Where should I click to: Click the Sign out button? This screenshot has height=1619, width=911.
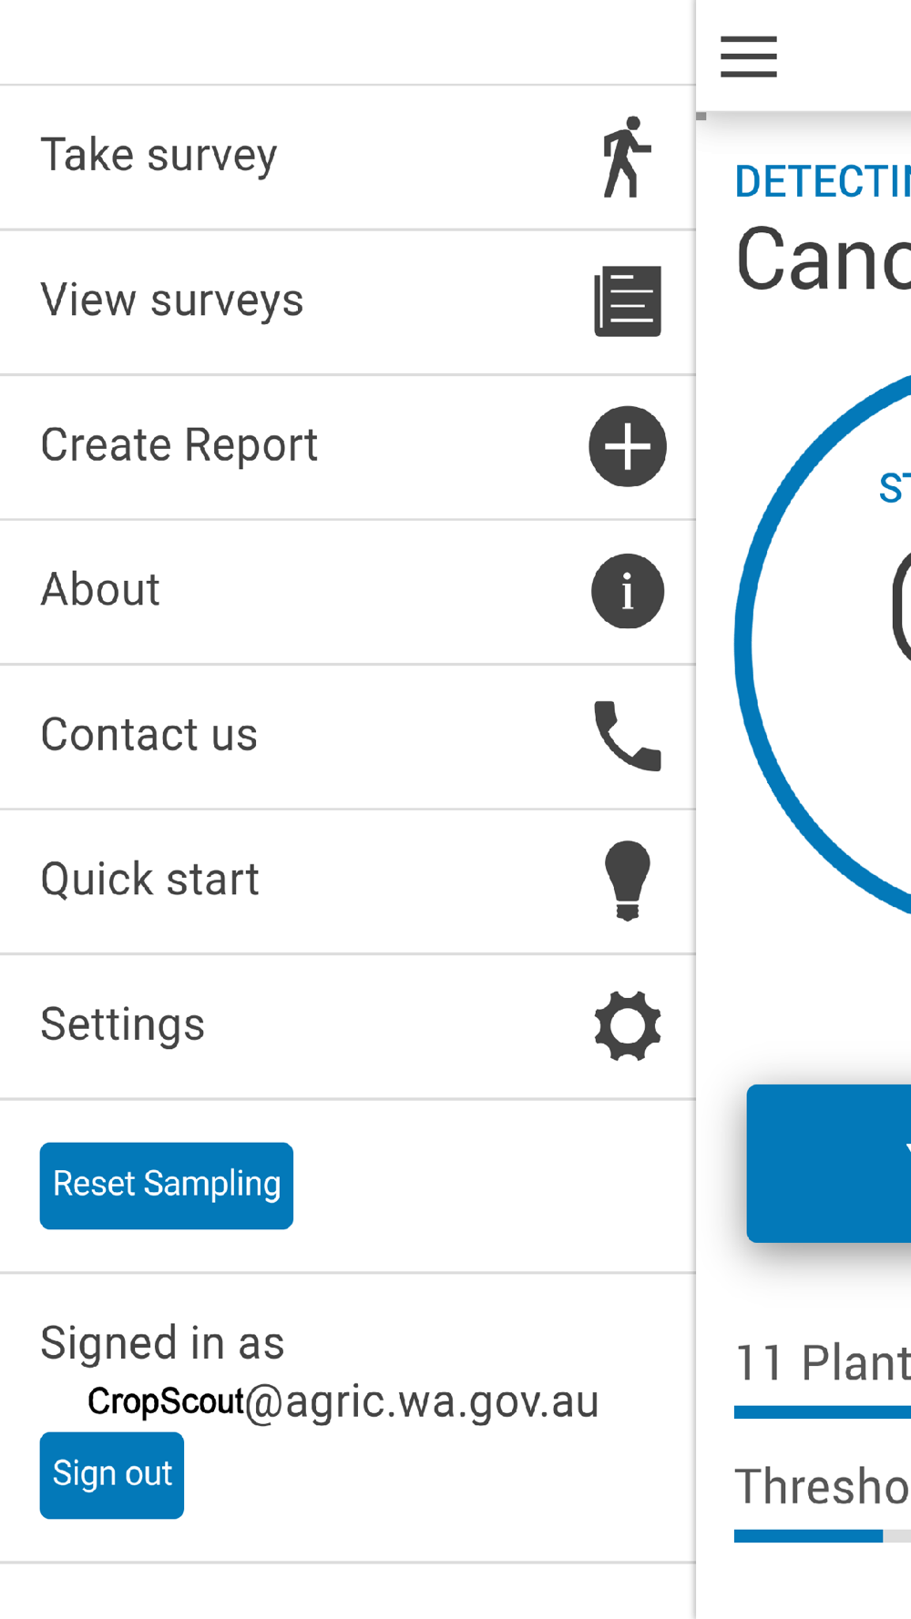coord(112,1474)
